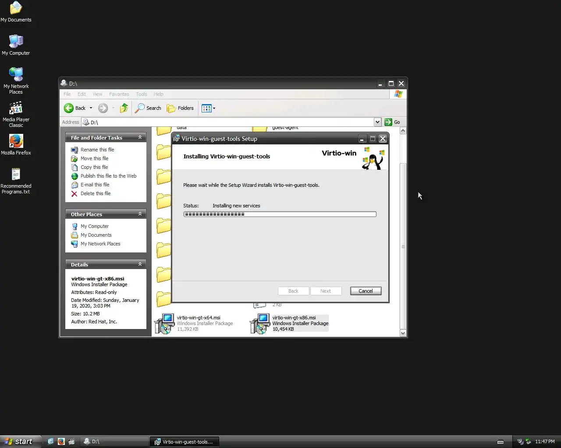Click Rename this file
This screenshot has width=561, height=448.
point(97,150)
